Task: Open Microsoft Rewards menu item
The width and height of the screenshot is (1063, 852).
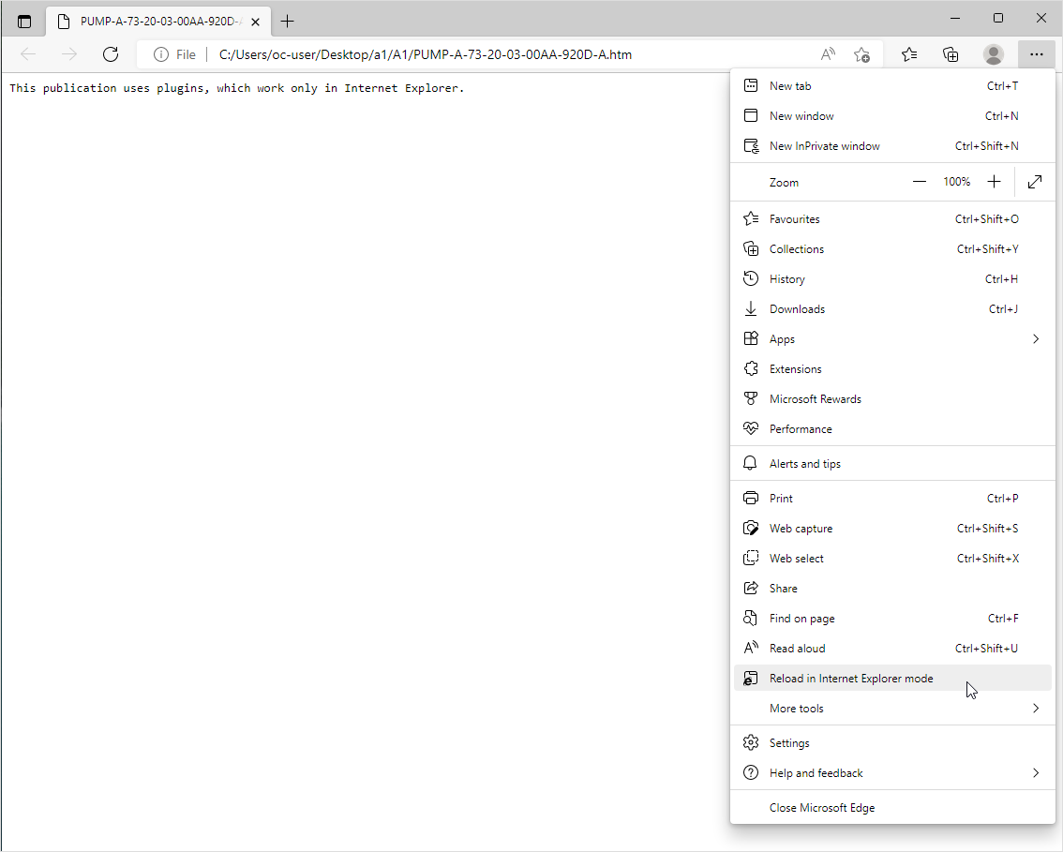Action: [892, 398]
